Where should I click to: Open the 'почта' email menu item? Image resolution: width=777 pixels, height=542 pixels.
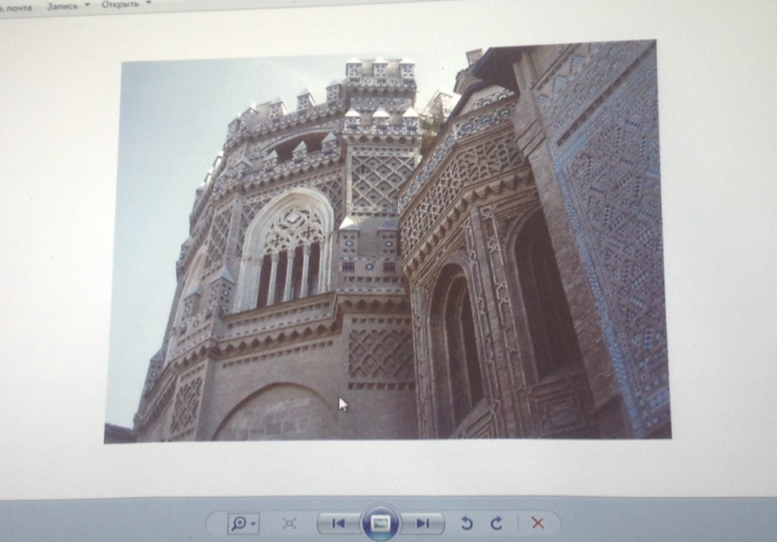[x=16, y=7]
